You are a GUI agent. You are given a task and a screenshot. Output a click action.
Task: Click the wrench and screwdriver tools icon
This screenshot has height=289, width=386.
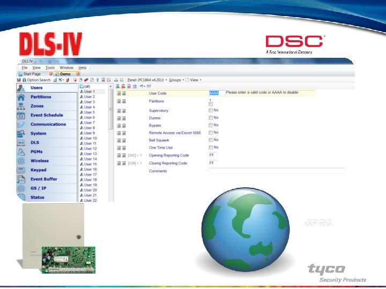[60, 80]
